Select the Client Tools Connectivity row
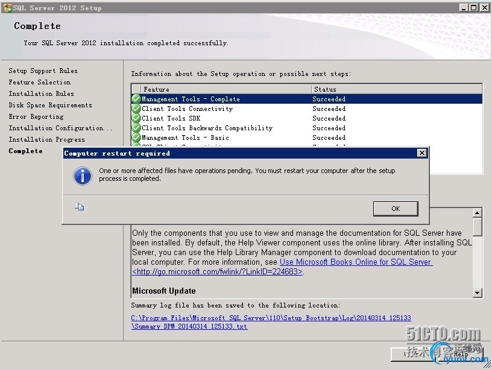The height and width of the screenshot is (369, 492). point(306,109)
